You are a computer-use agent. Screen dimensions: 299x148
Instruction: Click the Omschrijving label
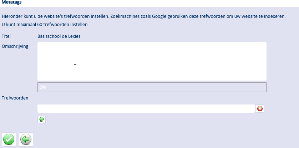click(15, 46)
